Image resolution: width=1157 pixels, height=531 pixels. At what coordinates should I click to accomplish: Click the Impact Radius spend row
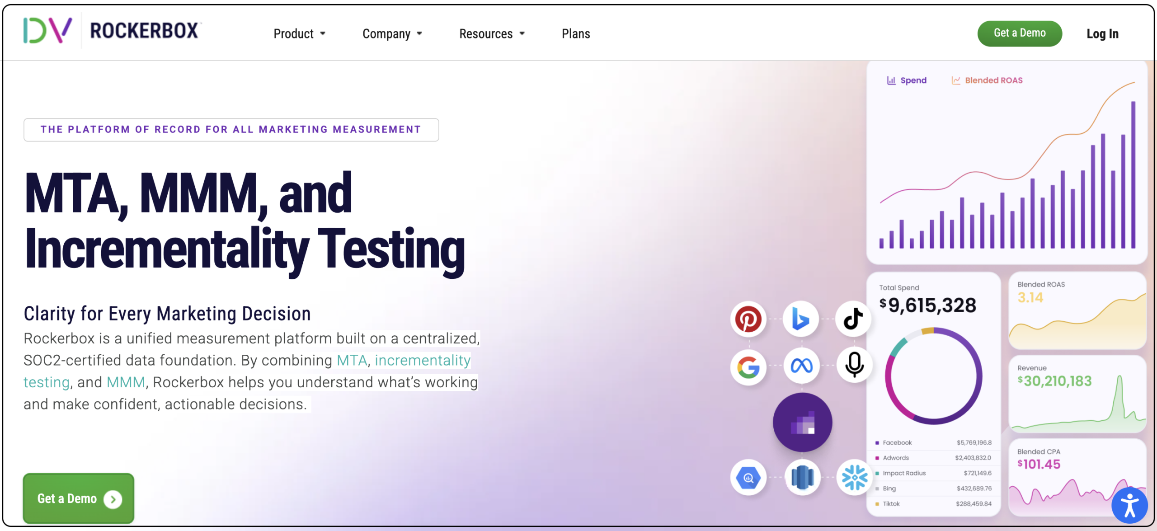(934, 473)
